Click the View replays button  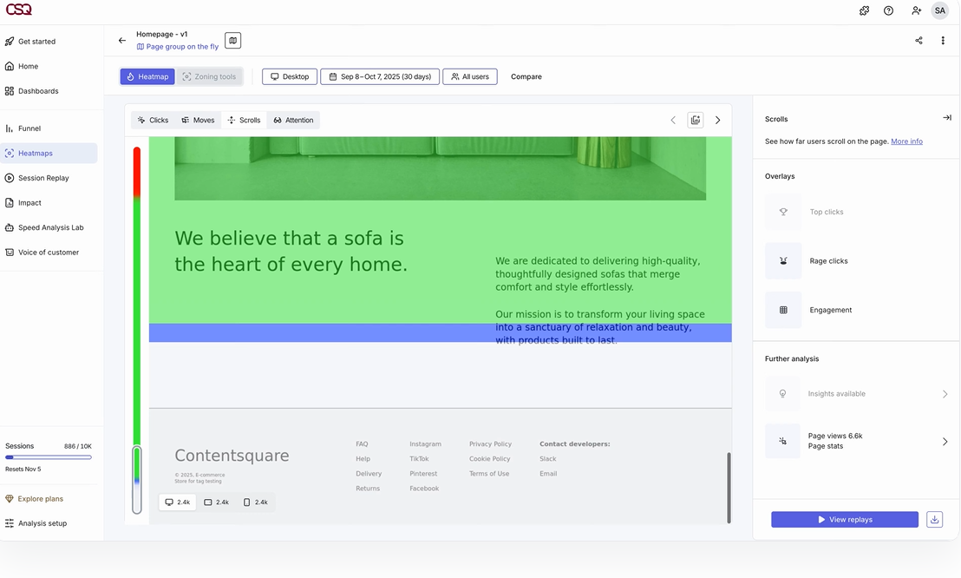coord(844,520)
